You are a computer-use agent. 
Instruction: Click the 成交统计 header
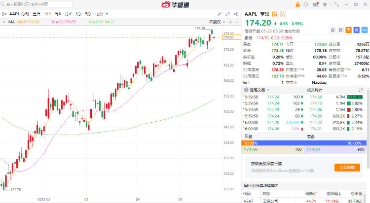(x=314, y=90)
